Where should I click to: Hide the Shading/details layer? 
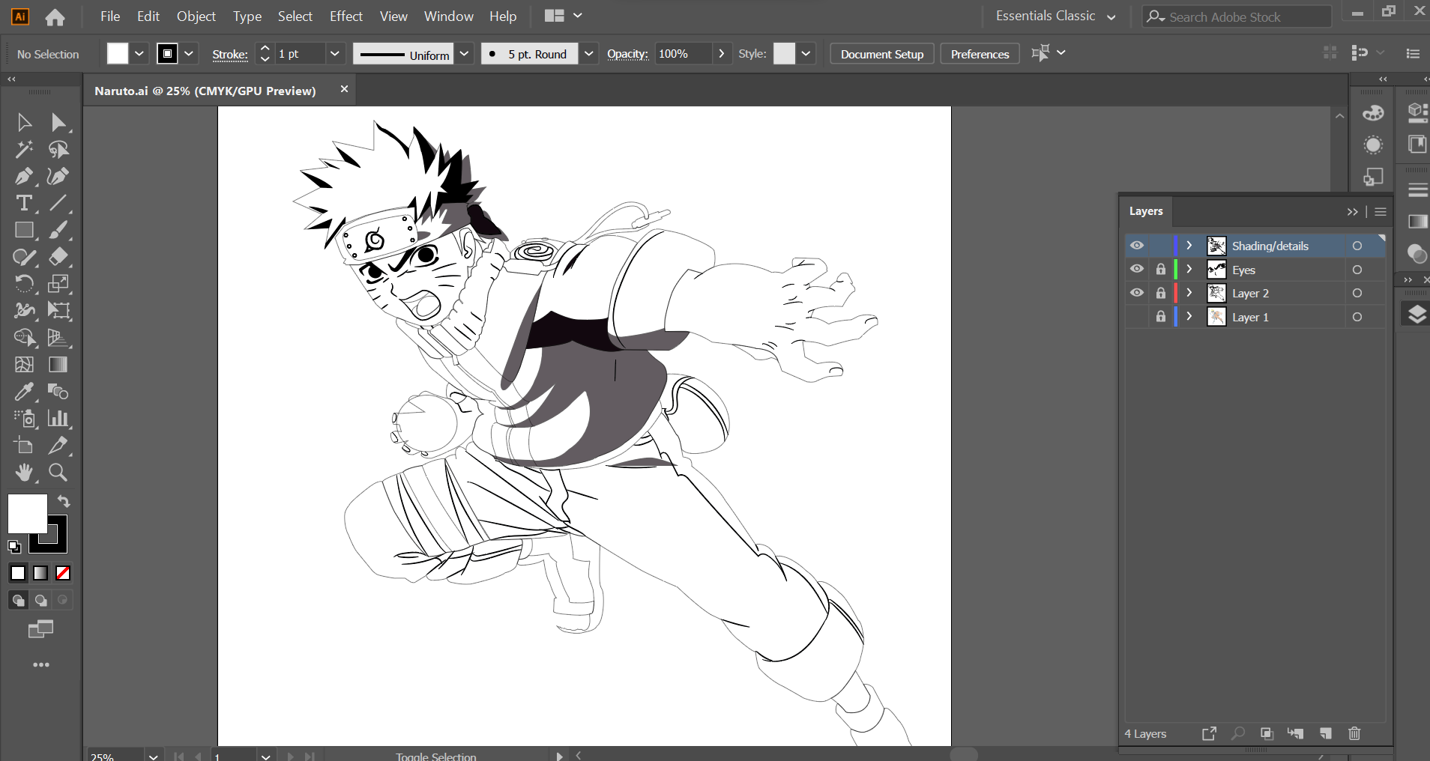pyautogui.click(x=1137, y=246)
